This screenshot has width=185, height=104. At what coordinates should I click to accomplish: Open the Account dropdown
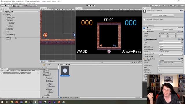pos(163,6)
